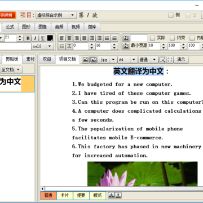
Task: Click the sixth paragraph indent icon
Action: [x=99, y=38]
